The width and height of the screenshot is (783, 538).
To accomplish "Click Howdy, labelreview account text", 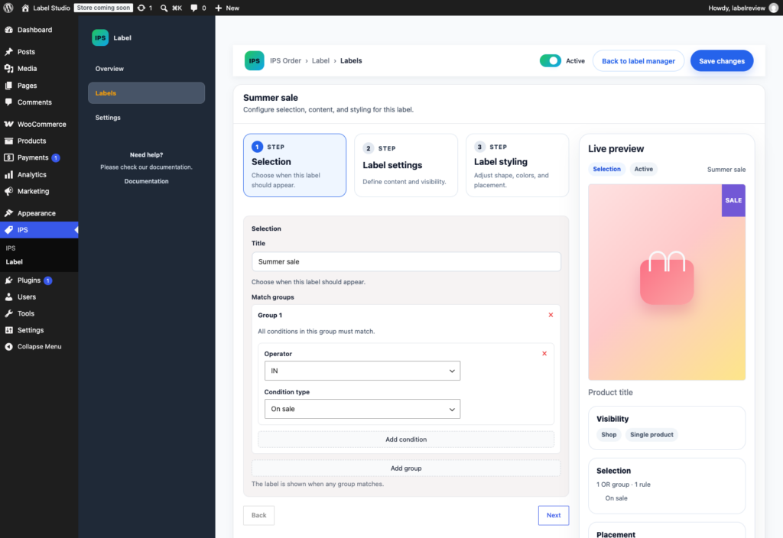I will click(x=736, y=8).
